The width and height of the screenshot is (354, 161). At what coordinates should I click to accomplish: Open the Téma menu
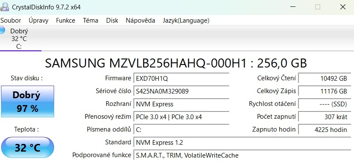pyautogui.click(x=90, y=20)
